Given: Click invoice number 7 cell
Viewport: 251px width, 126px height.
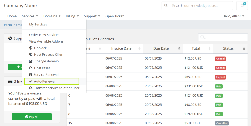Looking at the screenshot, I should [69, 105].
